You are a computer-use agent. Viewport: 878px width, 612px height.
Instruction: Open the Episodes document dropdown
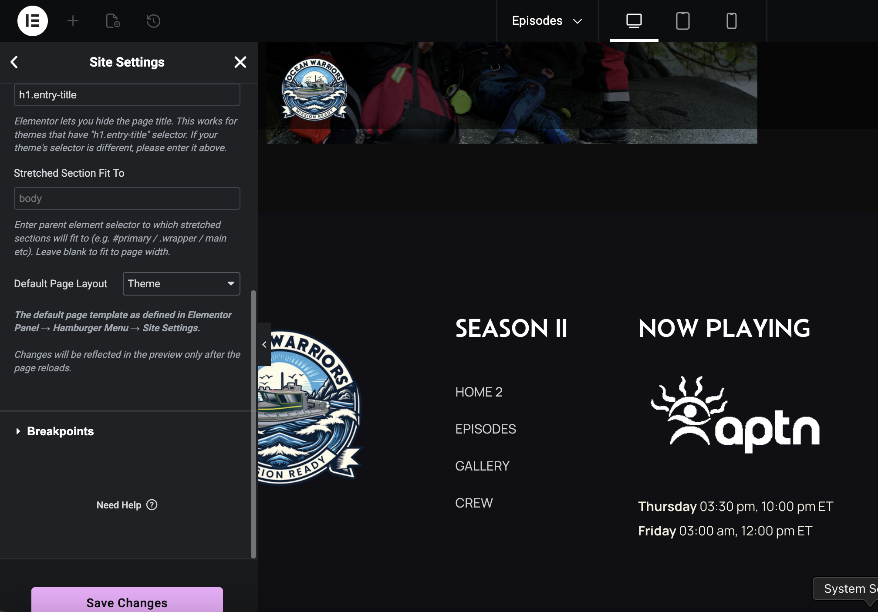tap(547, 21)
